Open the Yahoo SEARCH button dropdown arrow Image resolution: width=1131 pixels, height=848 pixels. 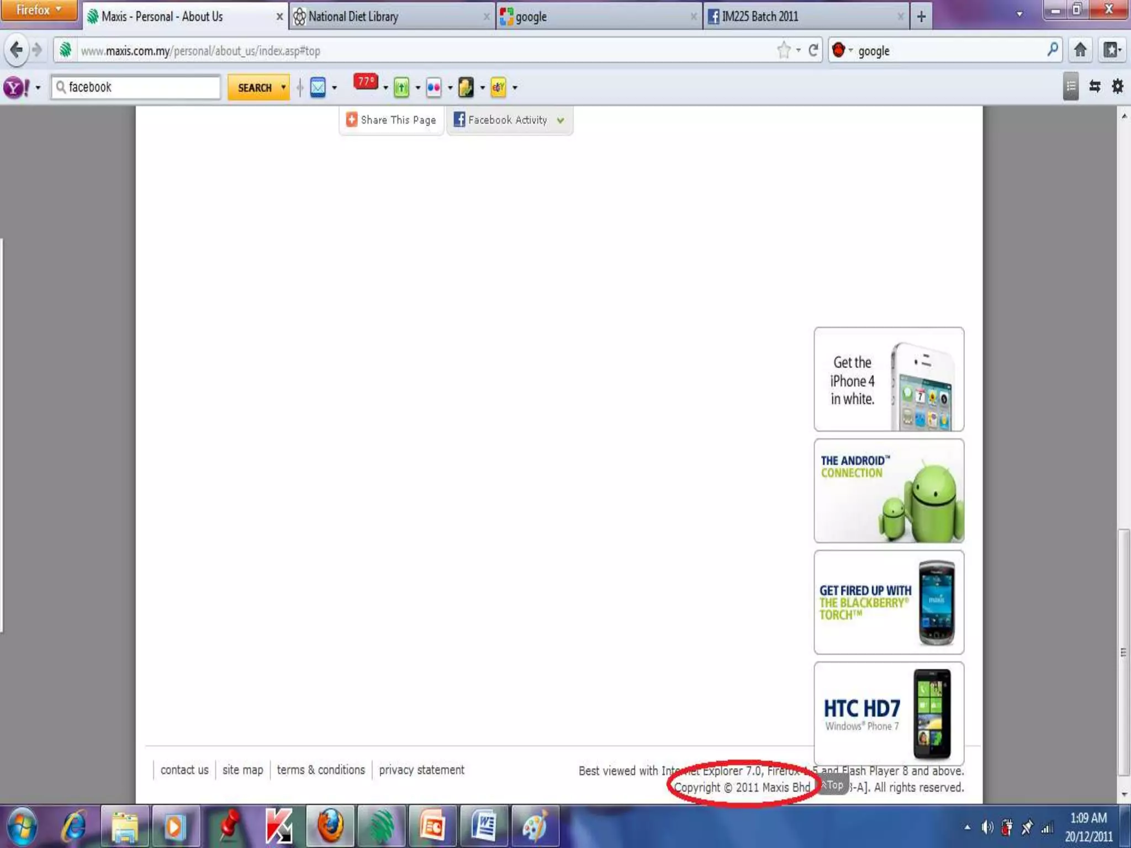(283, 87)
